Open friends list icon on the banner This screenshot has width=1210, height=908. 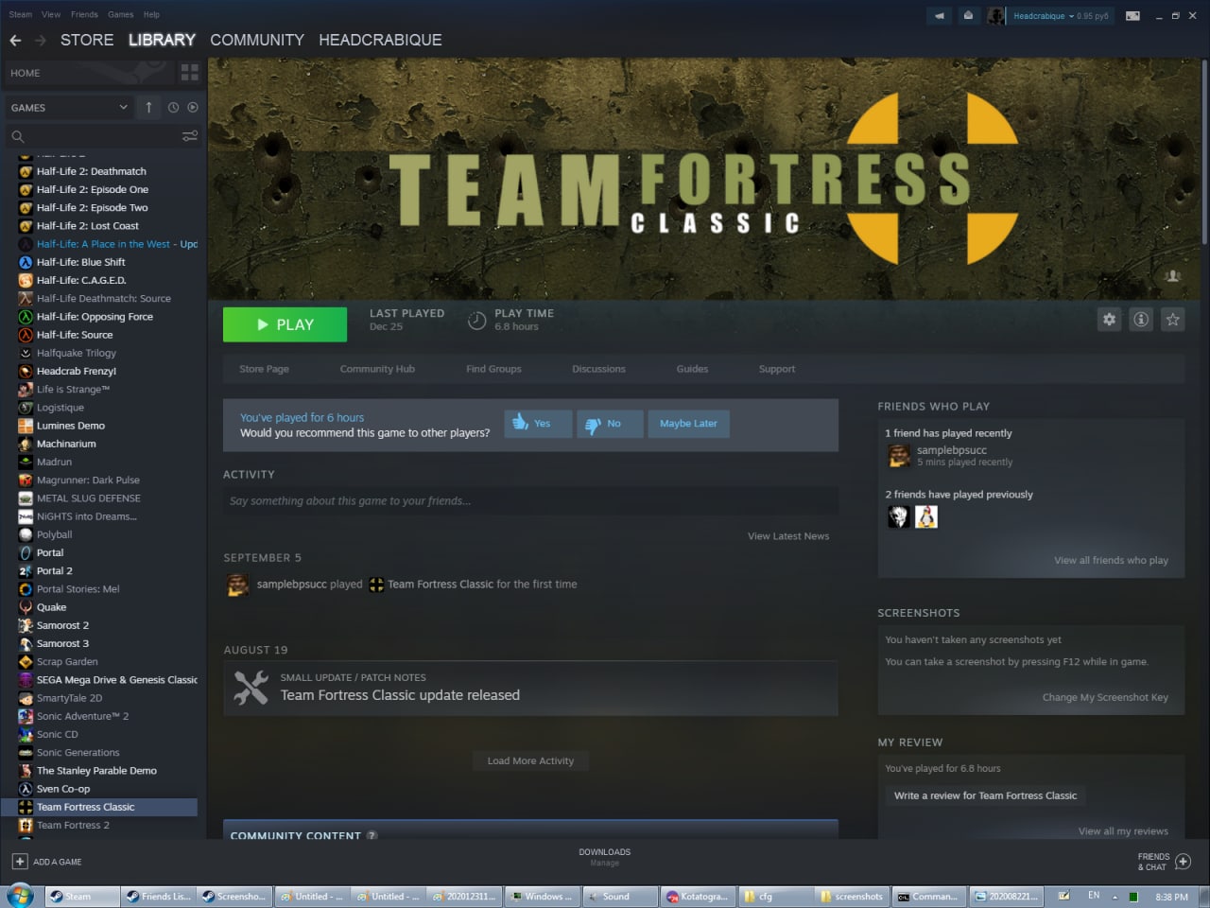click(x=1173, y=276)
